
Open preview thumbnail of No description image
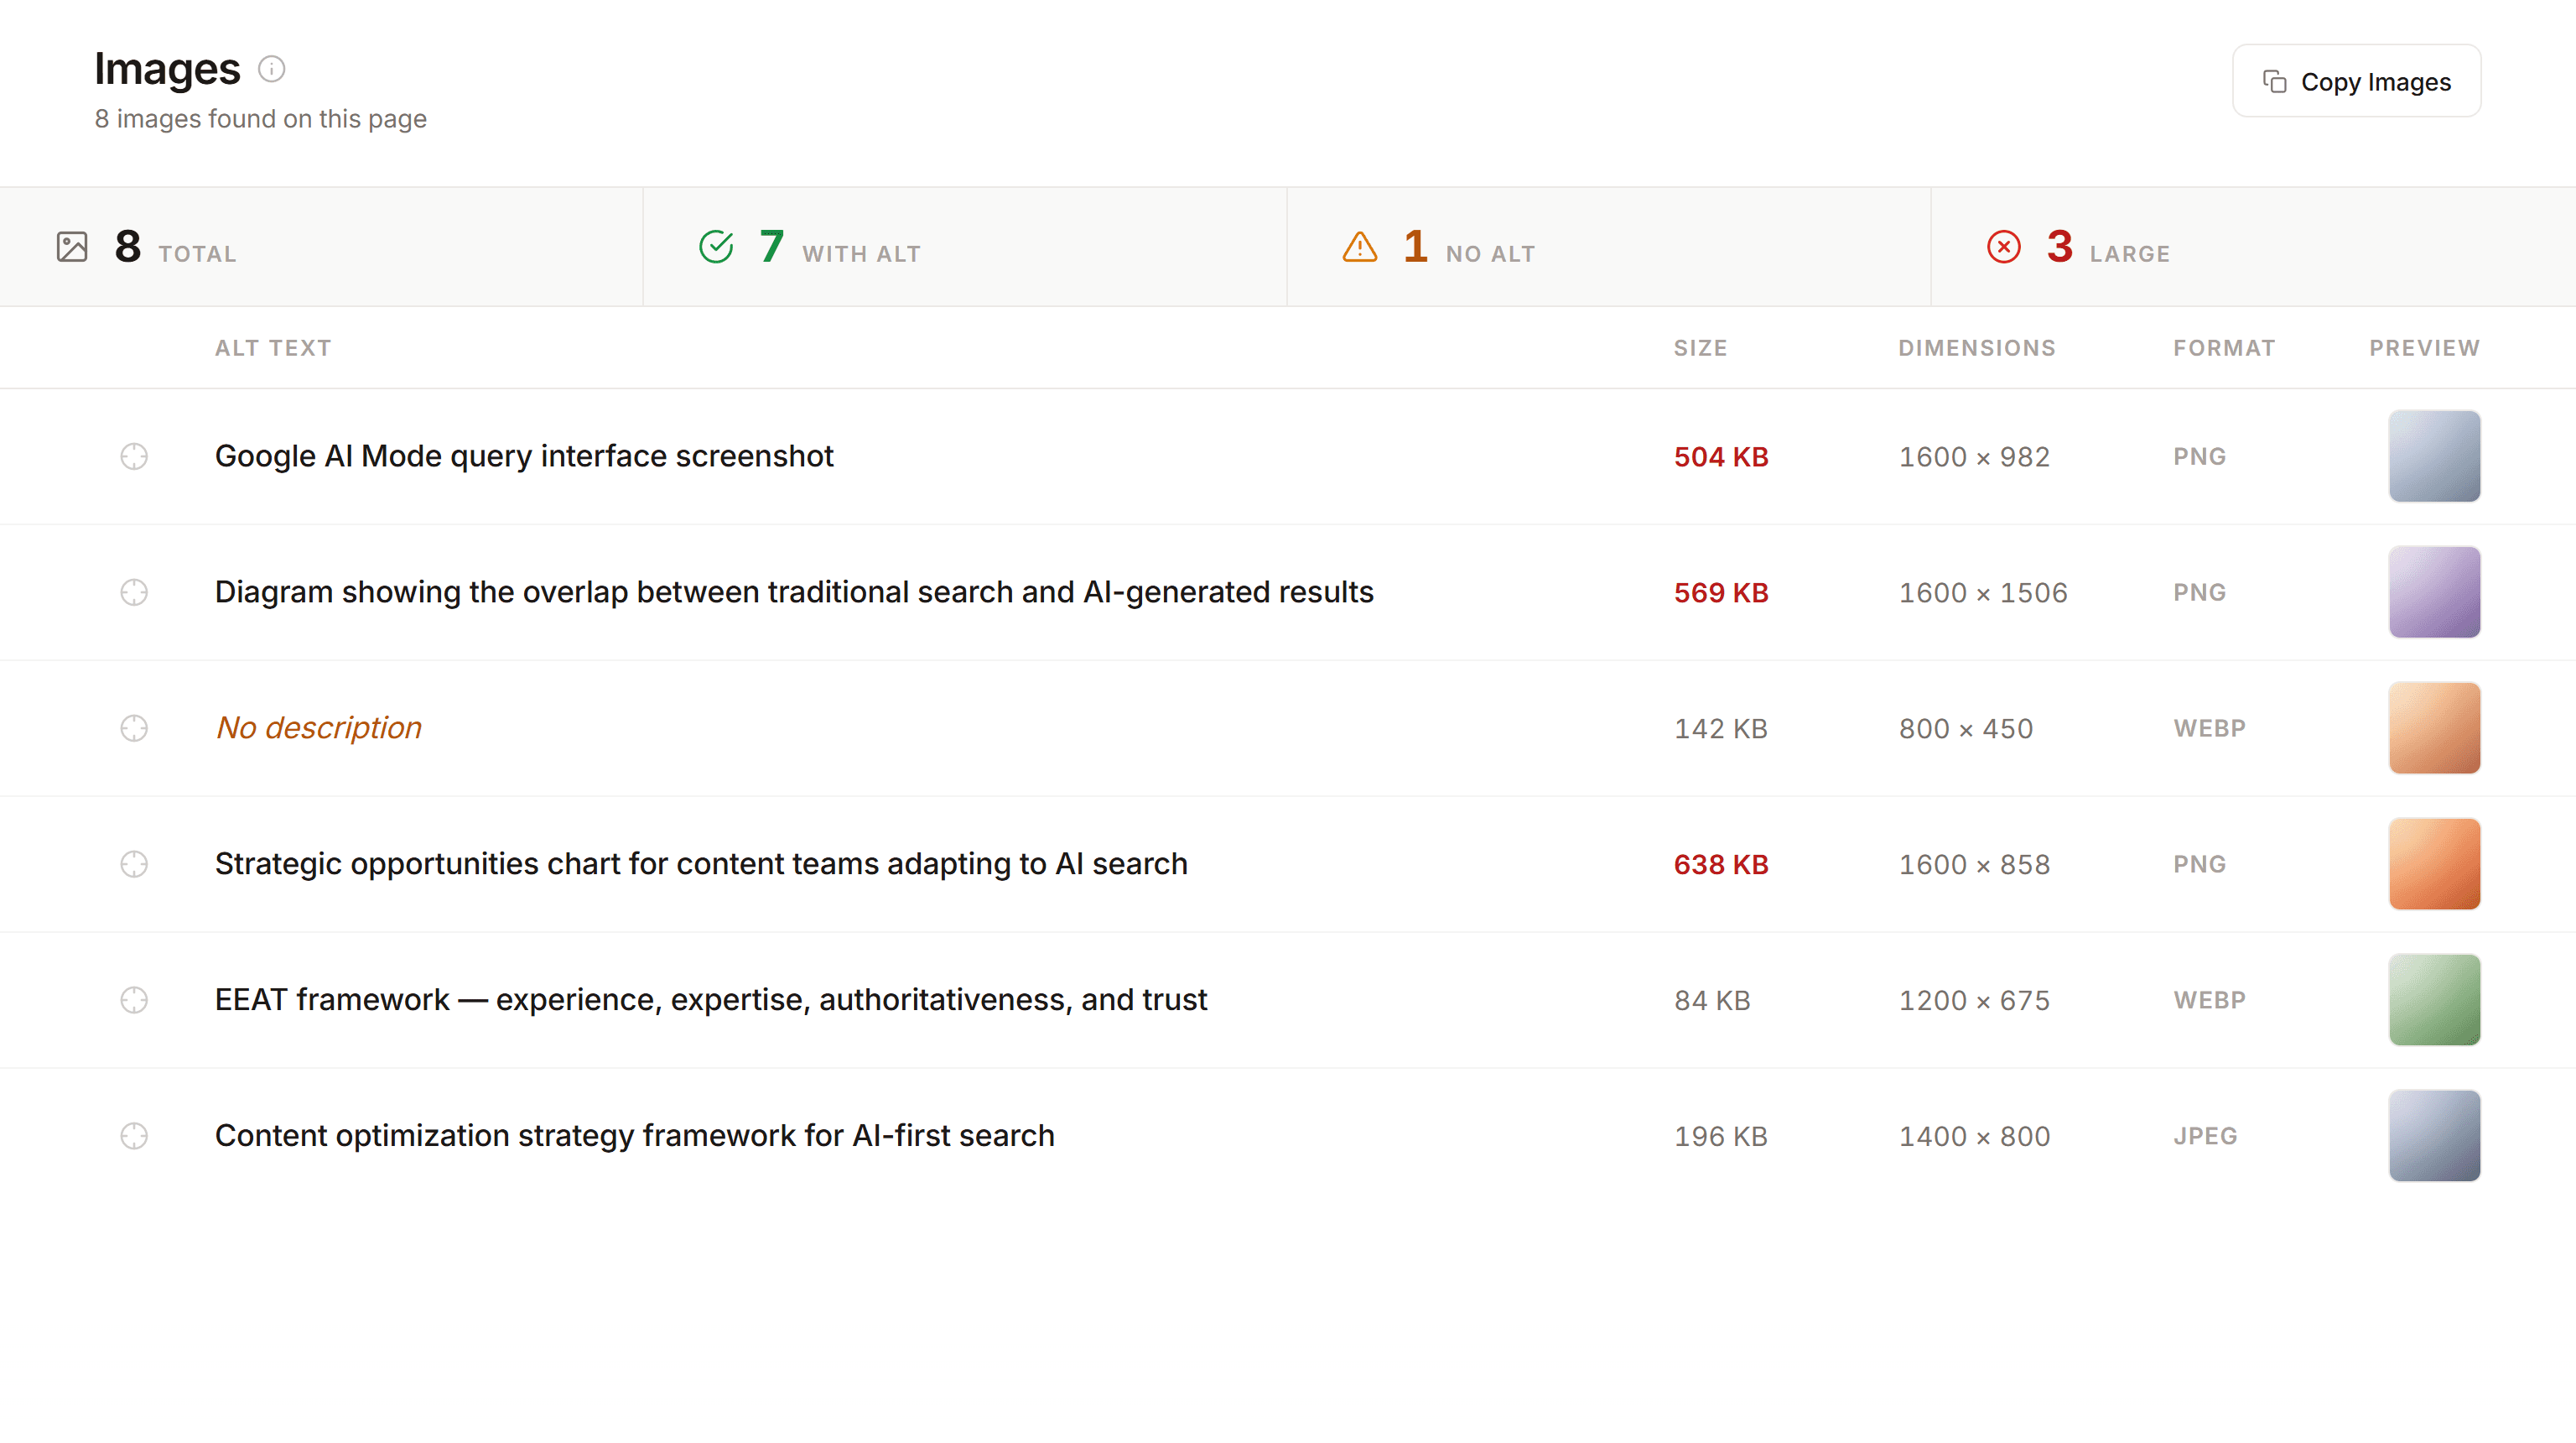[x=2434, y=728]
